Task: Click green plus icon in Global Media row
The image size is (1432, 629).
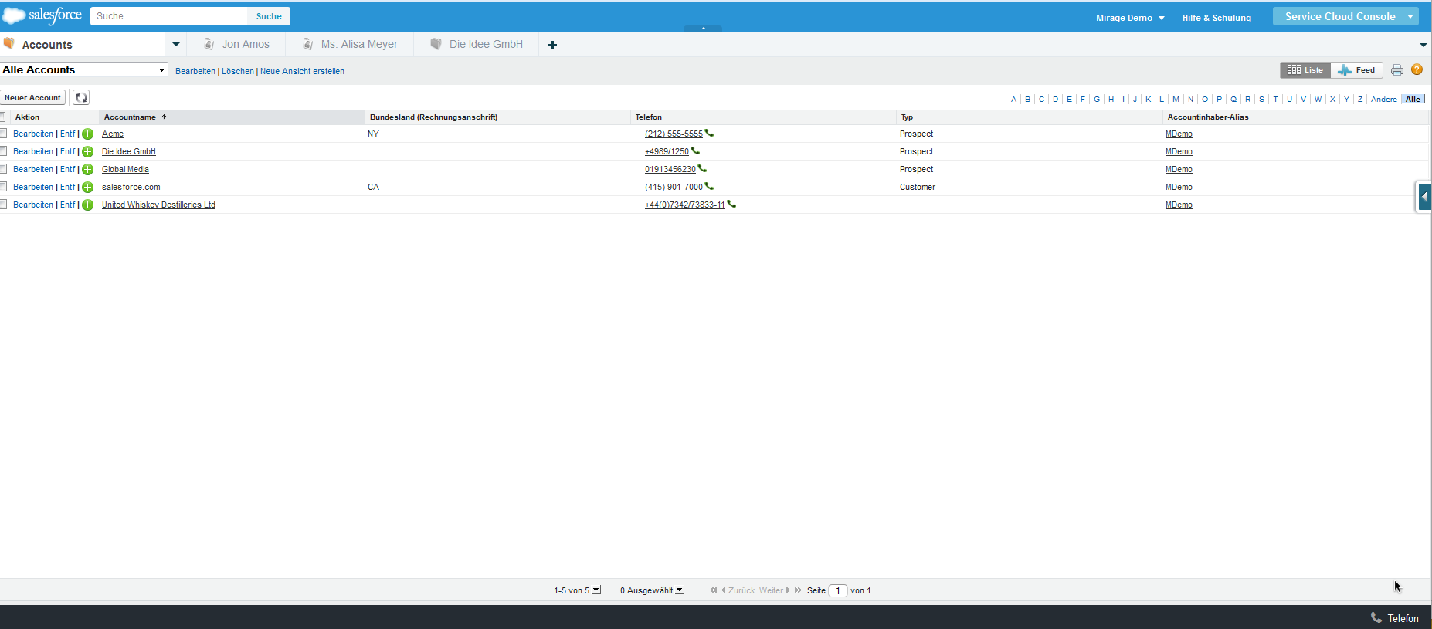Action: [x=88, y=170]
